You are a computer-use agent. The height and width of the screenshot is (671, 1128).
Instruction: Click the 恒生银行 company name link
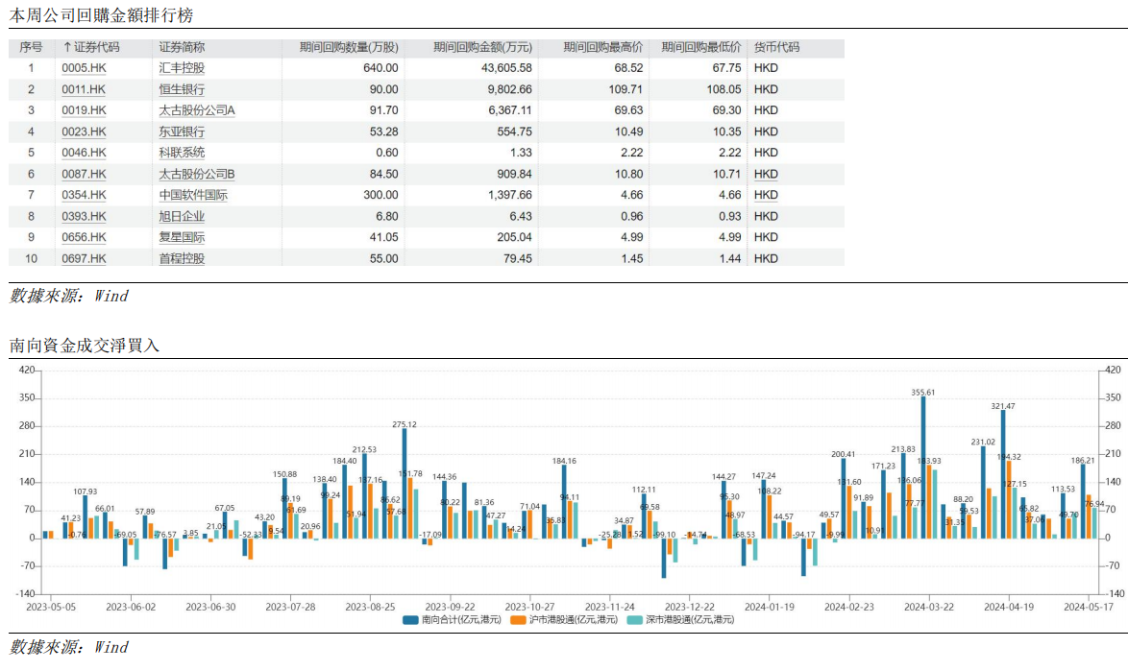pyautogui.click(x=182, y=90)
